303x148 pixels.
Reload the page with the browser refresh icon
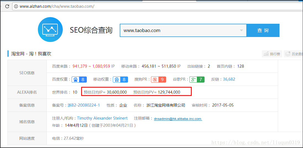pyautogui.click(x=7, y=6)
